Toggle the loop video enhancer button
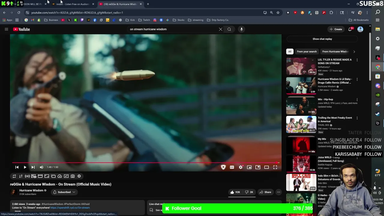 (x=14, y=176)
